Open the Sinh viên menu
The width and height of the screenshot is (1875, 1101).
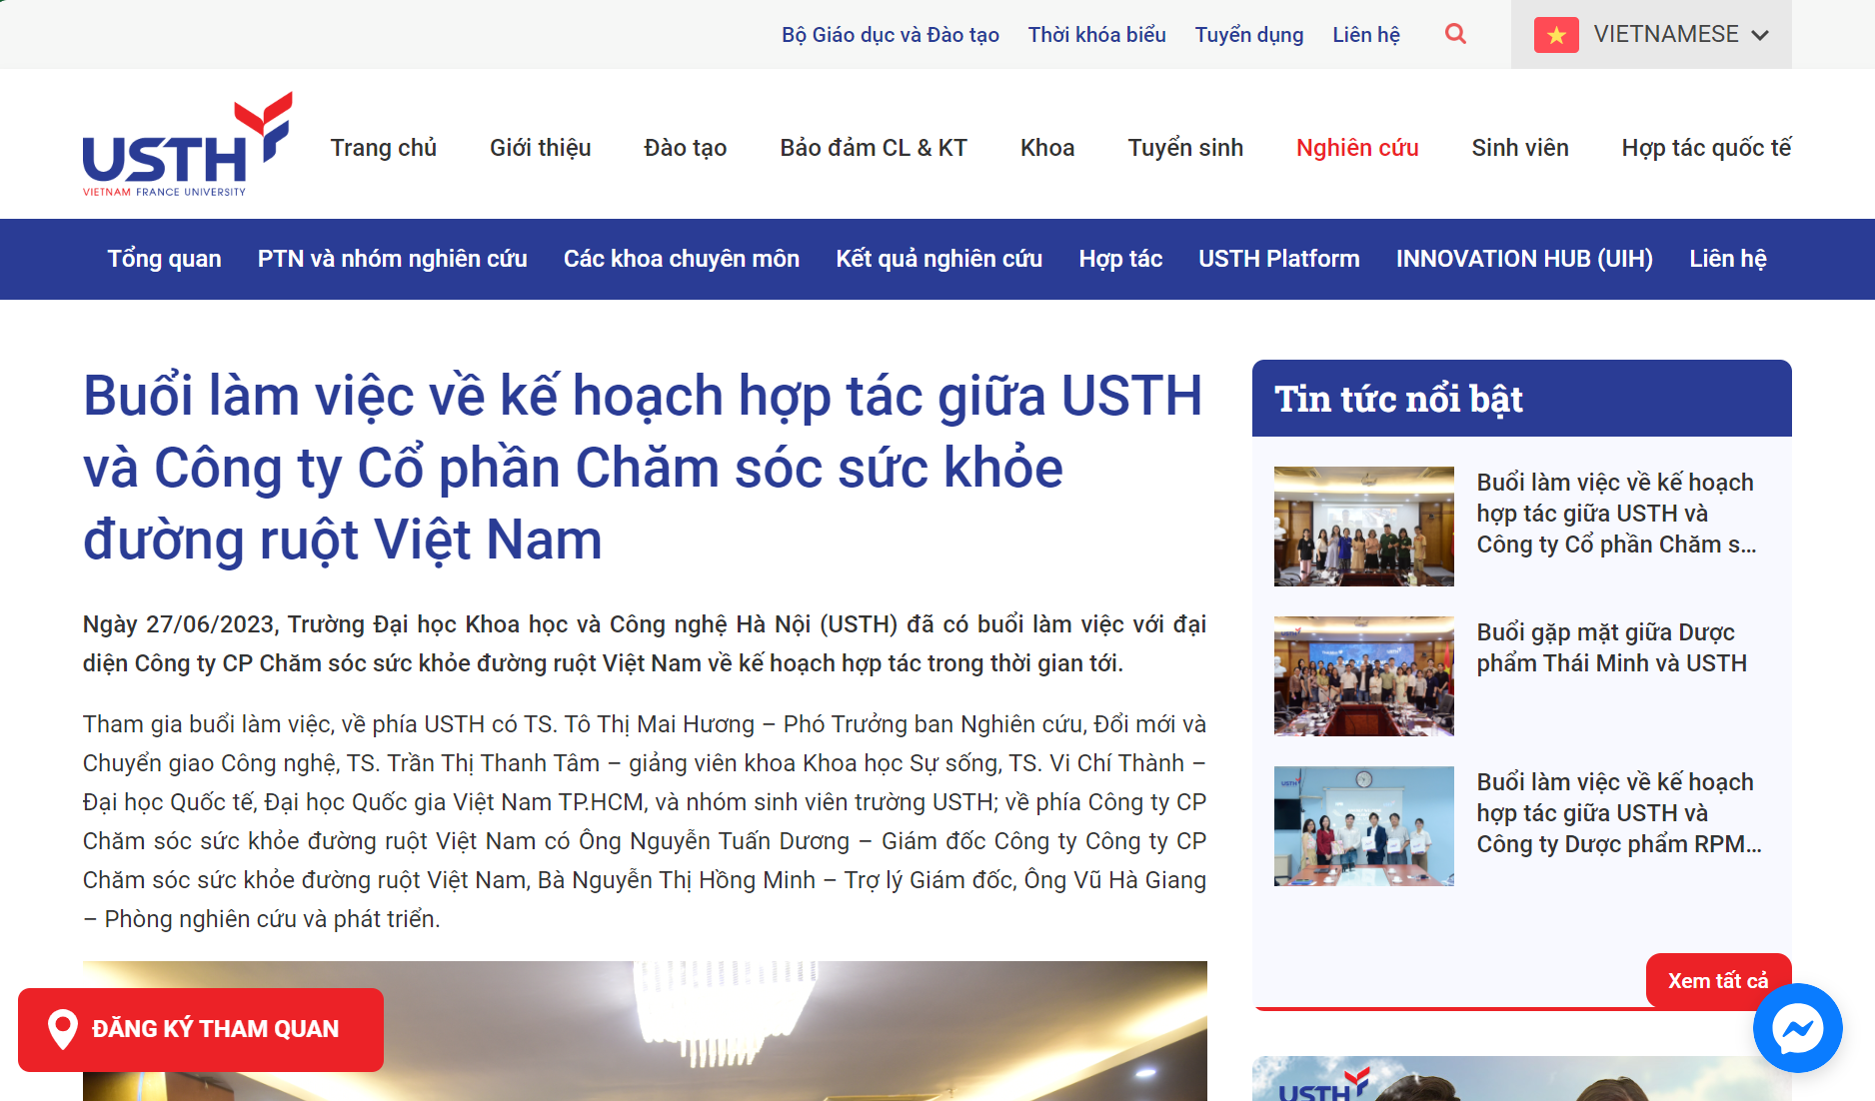tap(1520, 148)
